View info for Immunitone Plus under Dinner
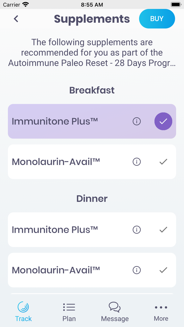The width and height of the screenshot is (184, 327). [136, 230]
